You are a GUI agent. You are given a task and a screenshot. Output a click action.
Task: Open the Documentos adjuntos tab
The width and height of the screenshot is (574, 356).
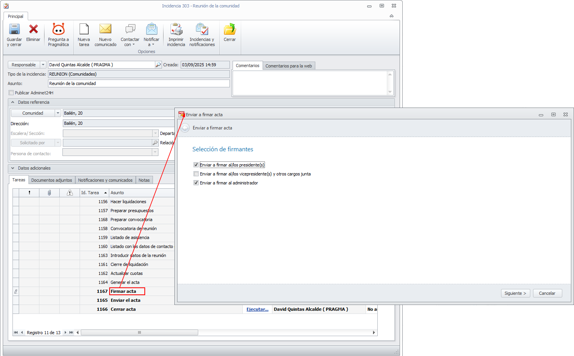(52, 180)
